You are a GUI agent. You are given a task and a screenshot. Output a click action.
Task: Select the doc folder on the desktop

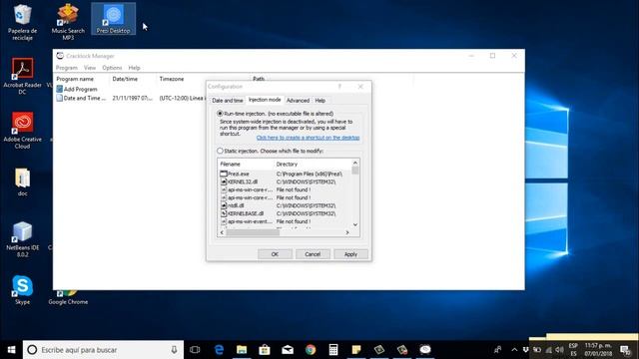click(x=22, y=181)
